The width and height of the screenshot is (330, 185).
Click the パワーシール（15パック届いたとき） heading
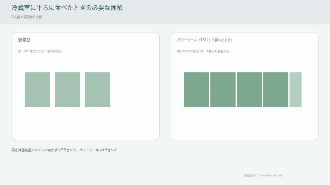click(205, 40)
